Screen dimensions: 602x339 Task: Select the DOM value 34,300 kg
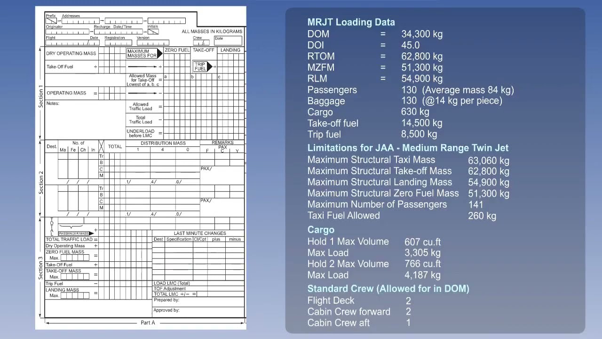coord(422,34)
